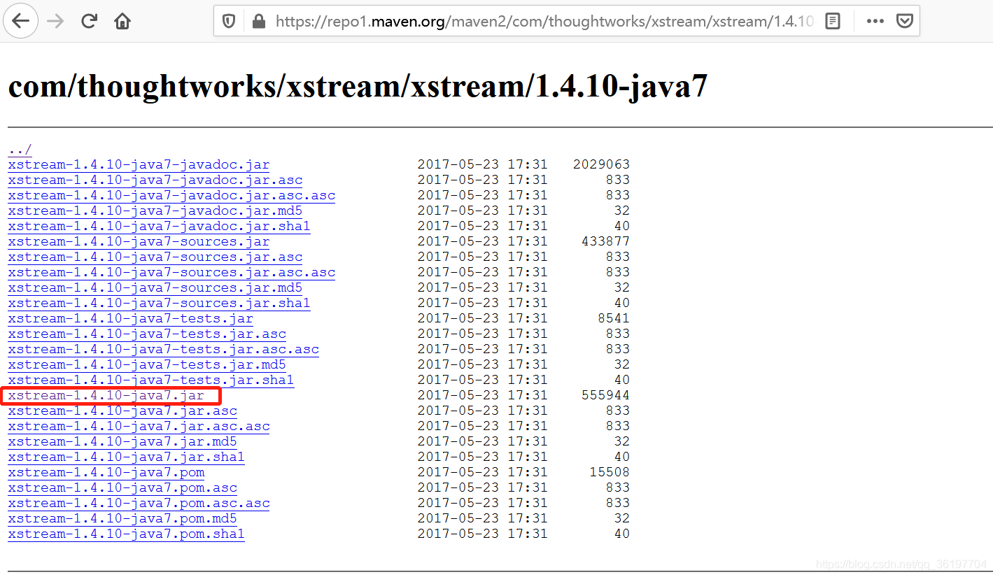Viewport: 993px width, 577px height.
Task: Select the file size value 8541
Action: (614, 318)
